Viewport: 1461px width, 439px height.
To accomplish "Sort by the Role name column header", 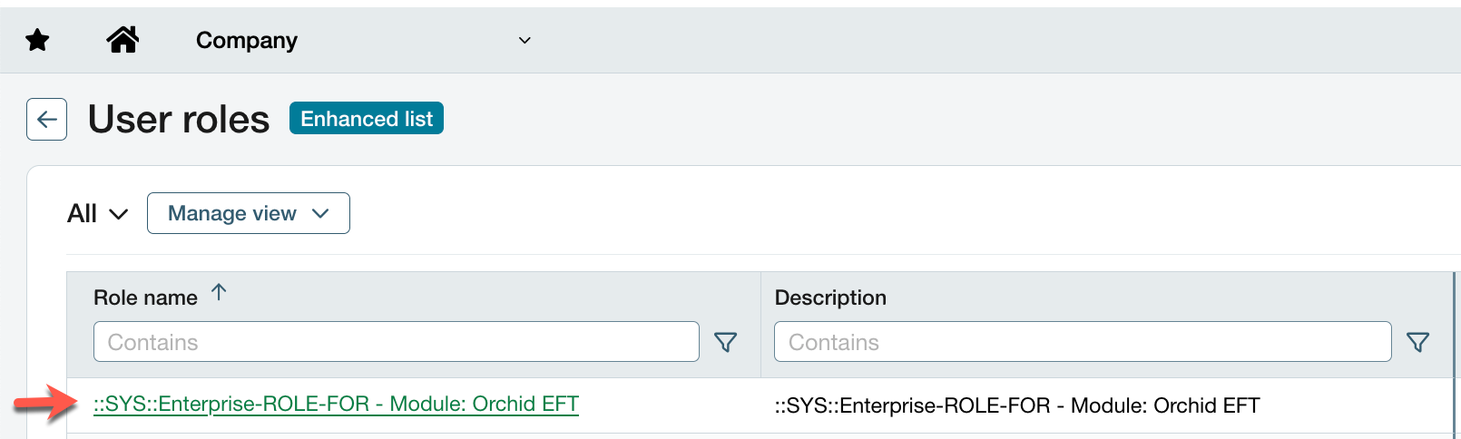I will click(x=145, y=298).
